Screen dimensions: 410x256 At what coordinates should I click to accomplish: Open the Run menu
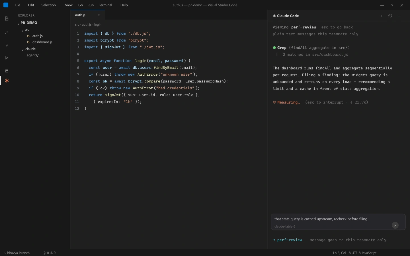click(x=91, y=5)
